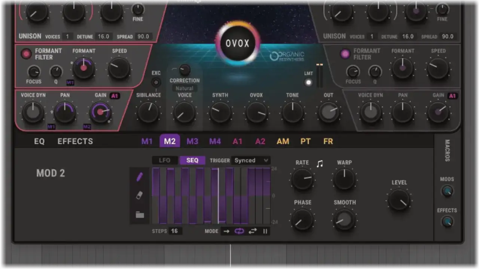Set sequencer mode to back-and-forth arrows
The height and width of the screenshot is (269, 479).
(x=253, y=231)
